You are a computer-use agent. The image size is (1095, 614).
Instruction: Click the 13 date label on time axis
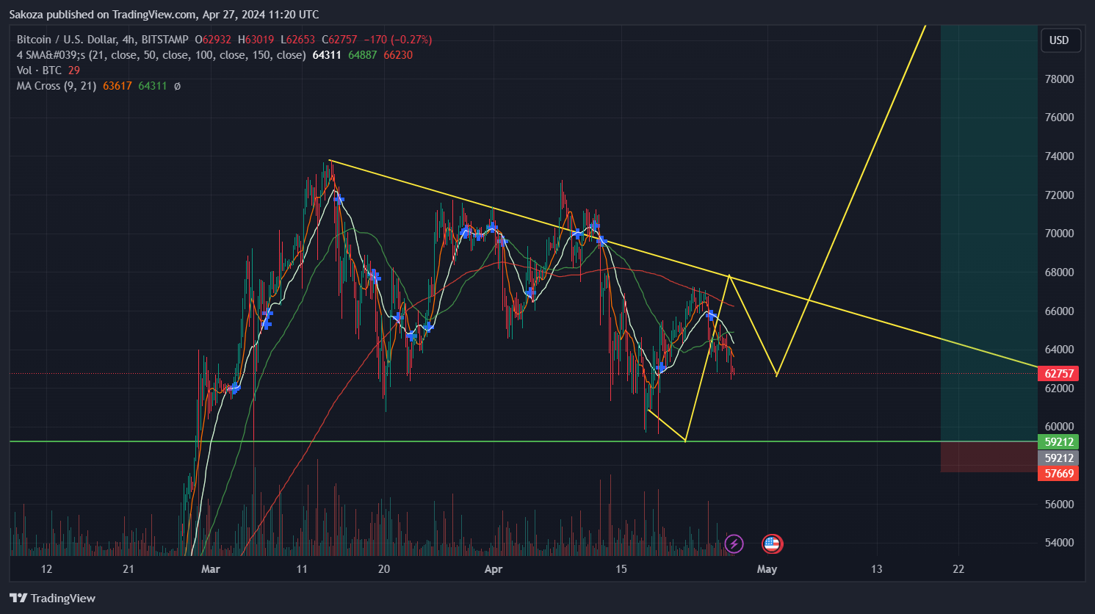[876, 569]
